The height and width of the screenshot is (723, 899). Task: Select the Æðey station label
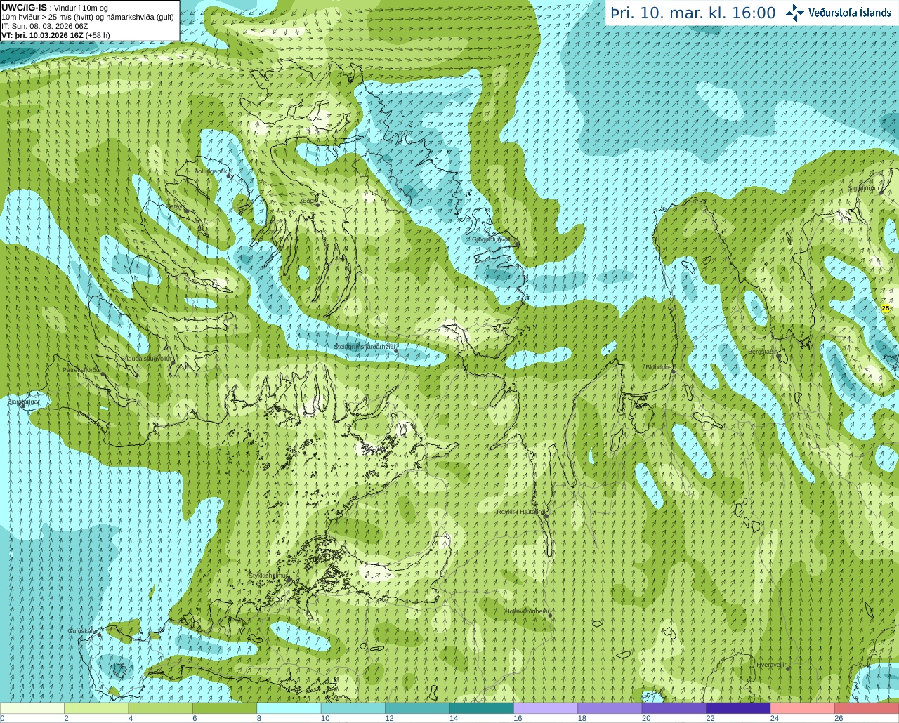coord(308,201)
